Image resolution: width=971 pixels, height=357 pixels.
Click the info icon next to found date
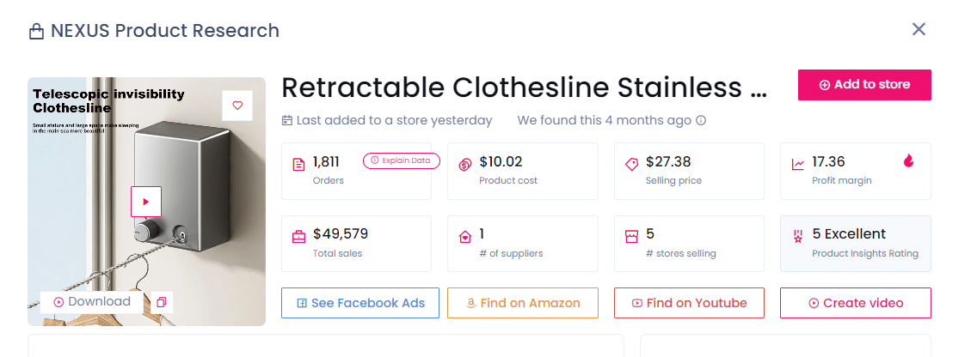(701, 120)
